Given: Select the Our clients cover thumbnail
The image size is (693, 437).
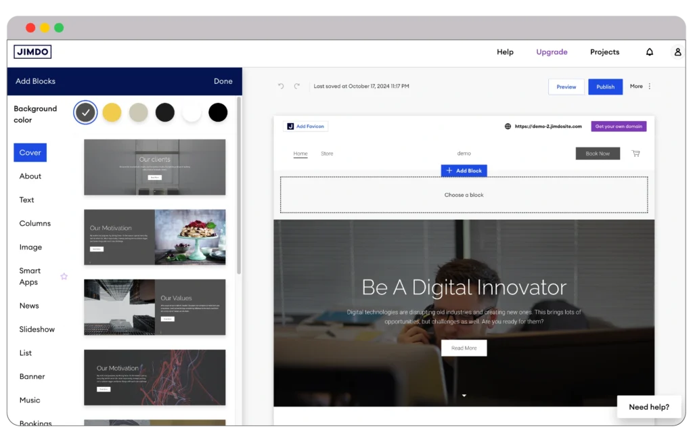Looking at the screenshot, I should click(154, 167).
